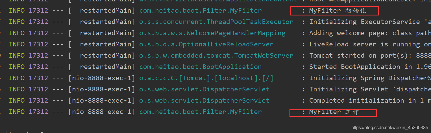The width and height of the screenshot is (431, 133).
Task: Select the o.a.c.c.C.[Tomcat].[localhost].[/] logger name
Action: click(x=206, y=78)
